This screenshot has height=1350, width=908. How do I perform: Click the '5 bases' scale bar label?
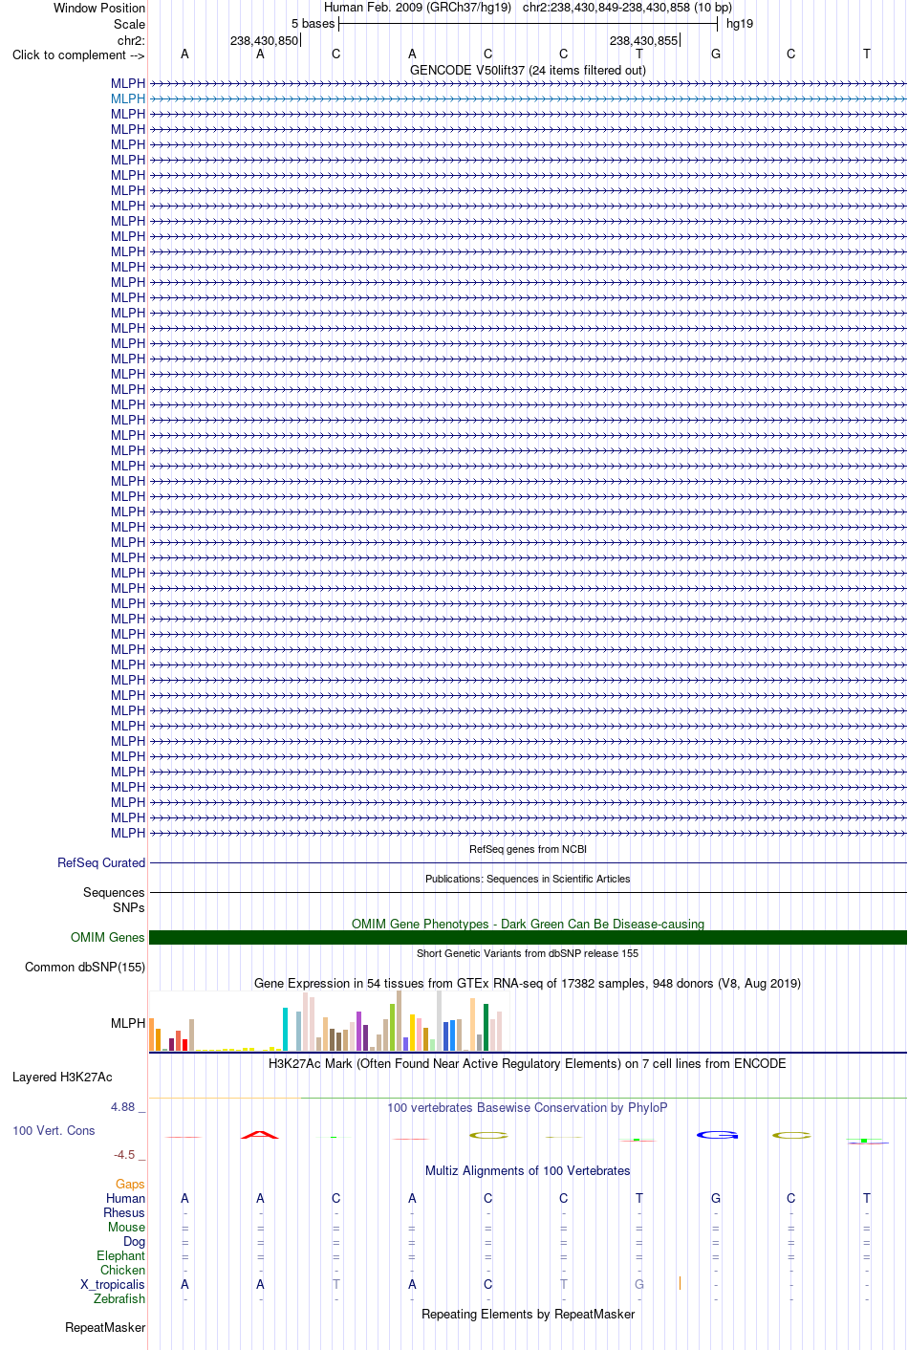(313, 23)
